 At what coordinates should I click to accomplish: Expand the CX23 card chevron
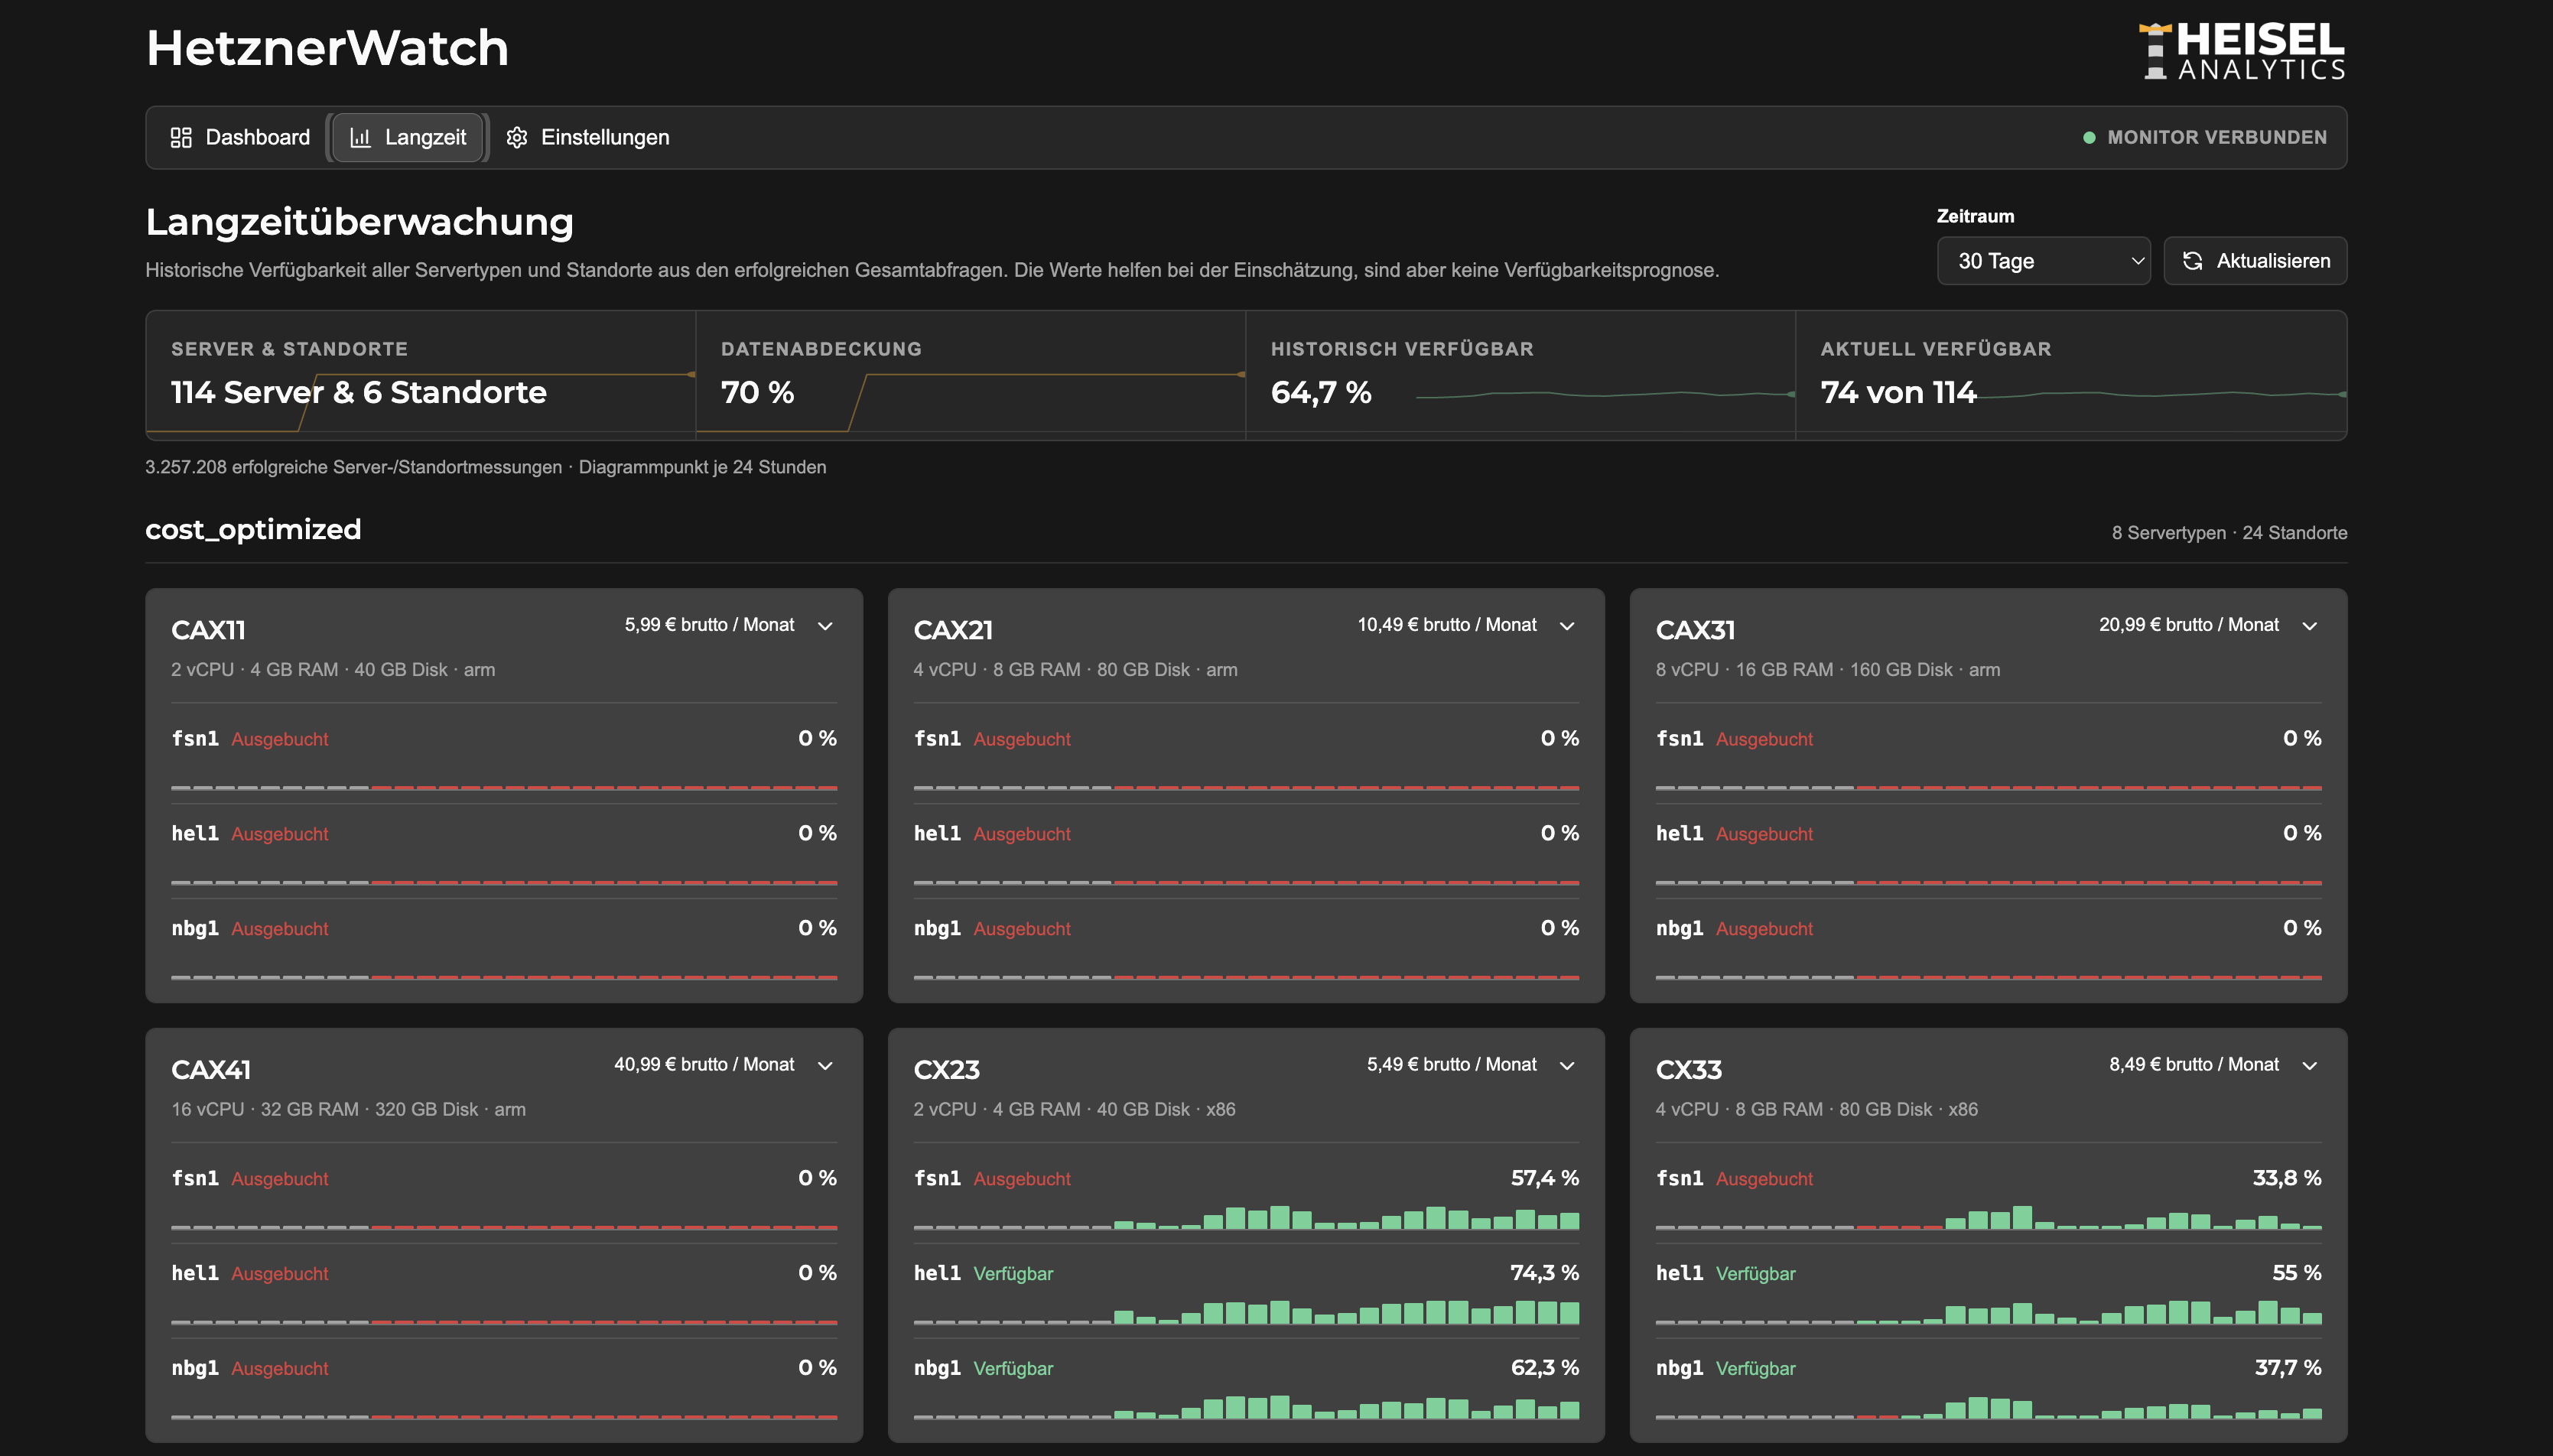[x=1567, y=1066]
